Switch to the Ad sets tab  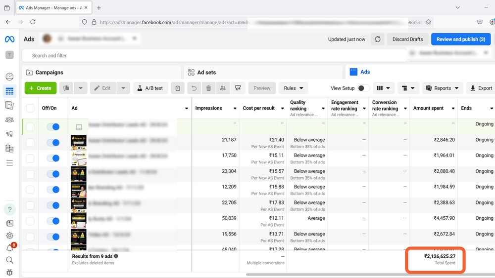pos(206,73)
